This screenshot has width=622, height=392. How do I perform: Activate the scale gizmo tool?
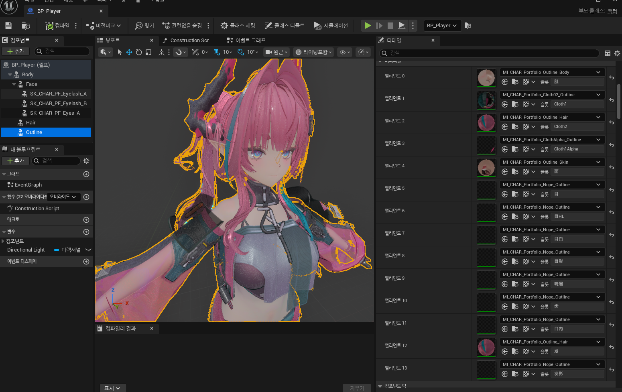click(148, 52)
